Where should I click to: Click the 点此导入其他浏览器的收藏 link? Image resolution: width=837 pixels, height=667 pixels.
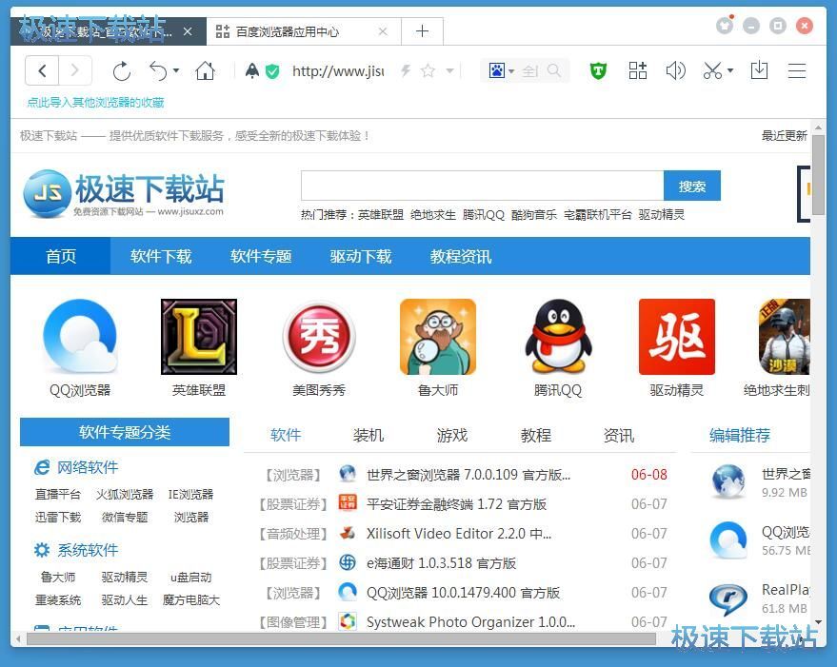click(95, 102)
